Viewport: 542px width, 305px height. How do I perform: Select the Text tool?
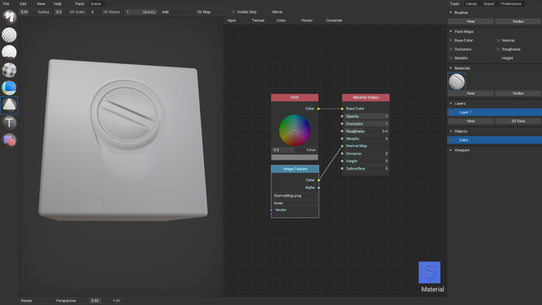tap(9, 123)
